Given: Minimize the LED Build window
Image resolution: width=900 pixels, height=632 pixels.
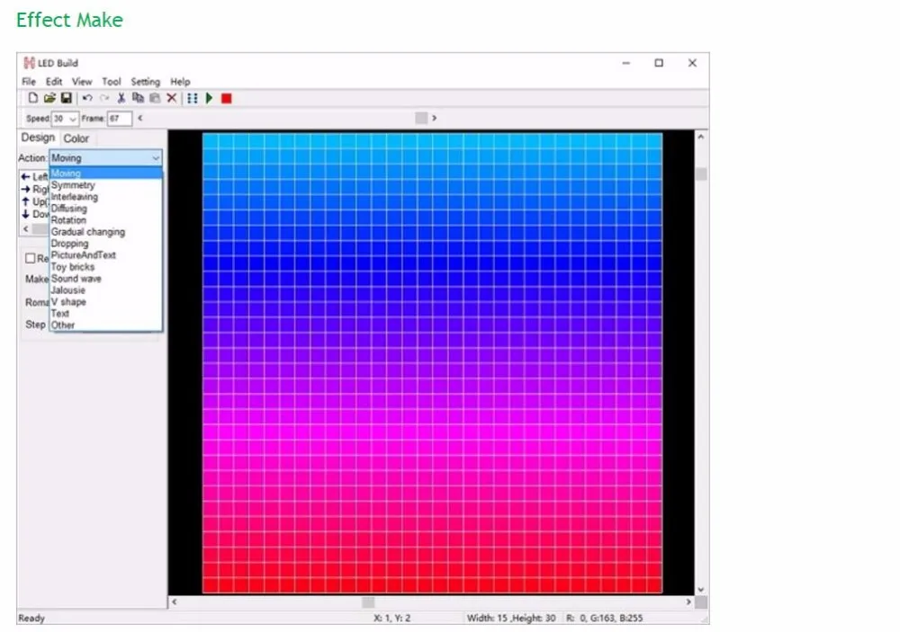Looking at the screenshot, I should pyautogui.click(x=626, y=63).
